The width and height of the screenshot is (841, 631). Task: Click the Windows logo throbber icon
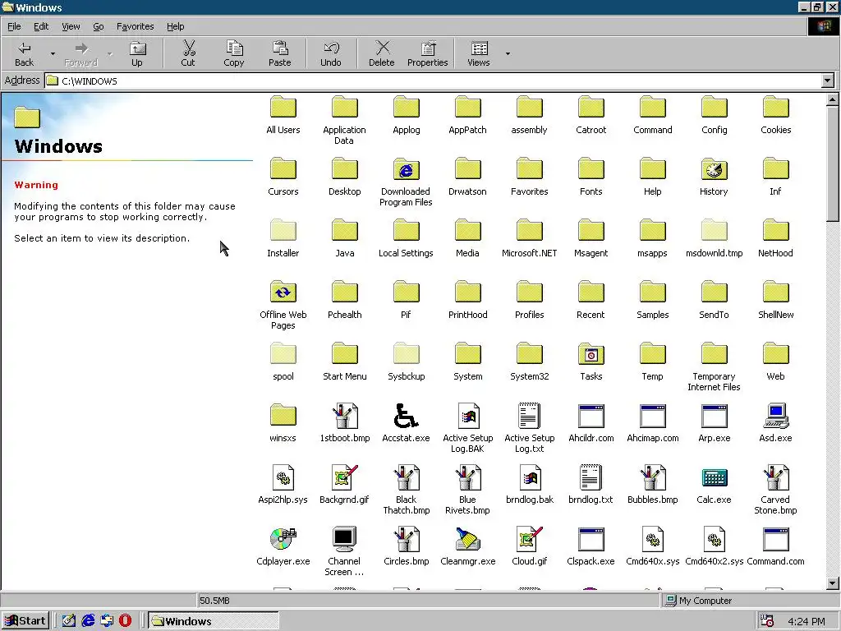point(823,26)
